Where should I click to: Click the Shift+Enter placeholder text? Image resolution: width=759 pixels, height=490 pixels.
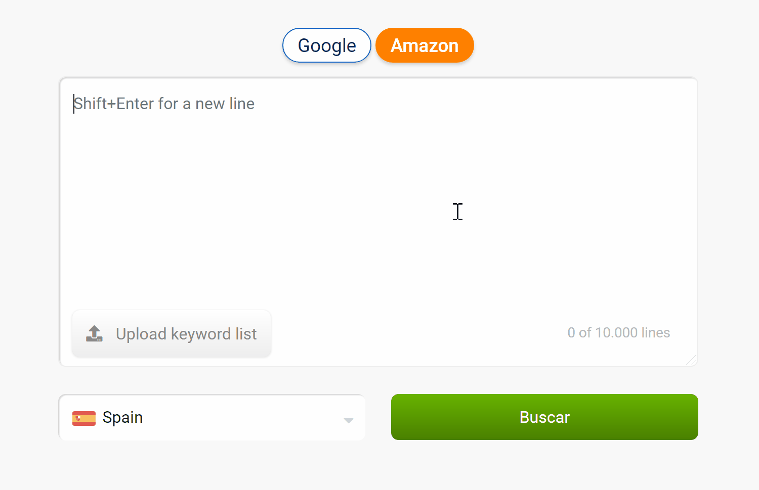pyautogui.click(x=164, y=104)
